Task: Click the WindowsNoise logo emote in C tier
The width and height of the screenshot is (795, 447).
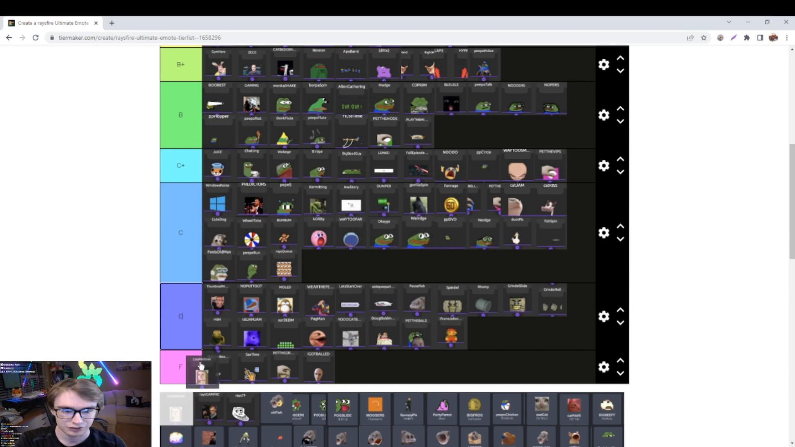Action: tap(217, 204)
